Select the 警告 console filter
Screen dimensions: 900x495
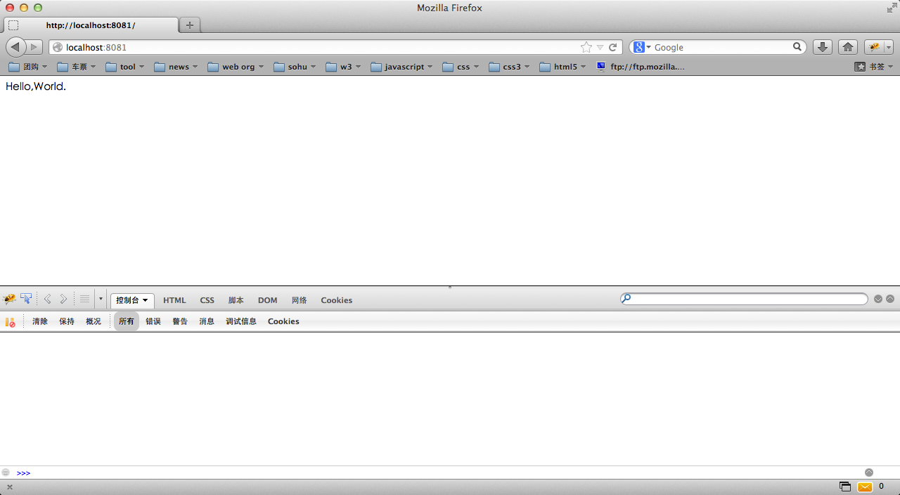tap(180, 321)
